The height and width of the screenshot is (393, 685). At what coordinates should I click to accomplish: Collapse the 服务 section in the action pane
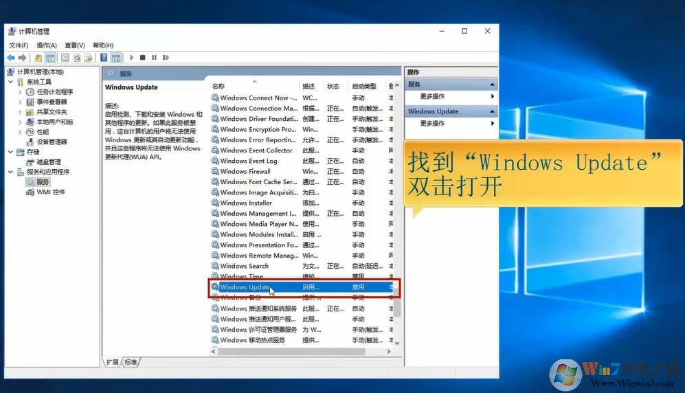[492, 85]
